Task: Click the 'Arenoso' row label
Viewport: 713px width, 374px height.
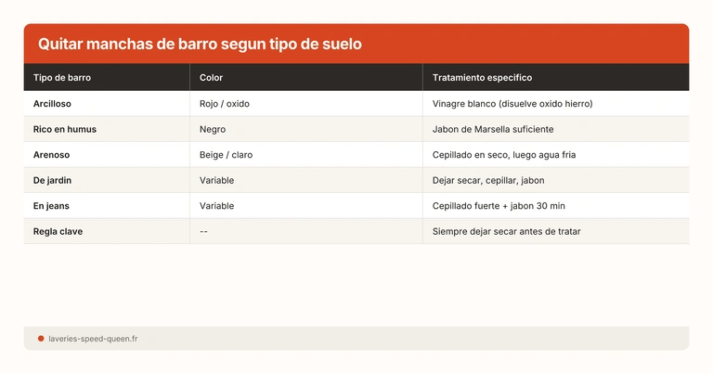Action: click(x=51, y=154)
